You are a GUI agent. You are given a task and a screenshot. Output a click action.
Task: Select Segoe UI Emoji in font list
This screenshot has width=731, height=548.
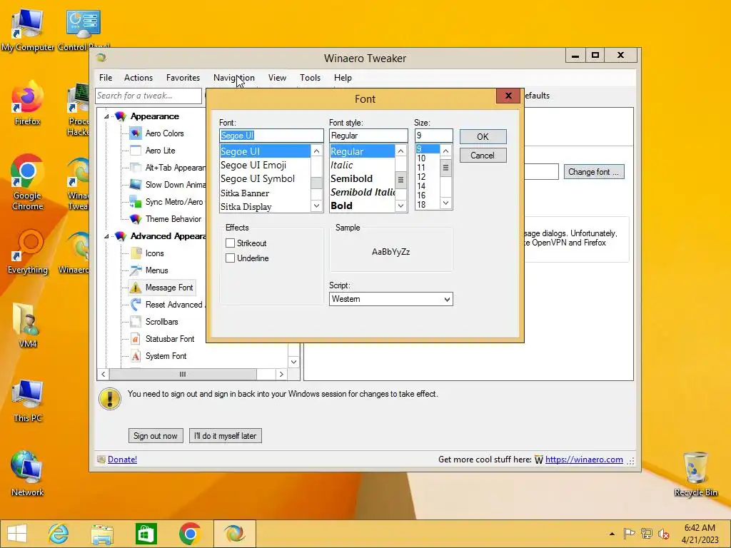265,165
